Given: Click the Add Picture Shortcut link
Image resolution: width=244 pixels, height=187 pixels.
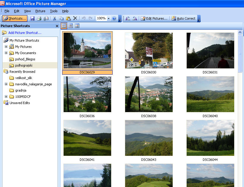Looking at the screenshot, I should tap(25, 33).
